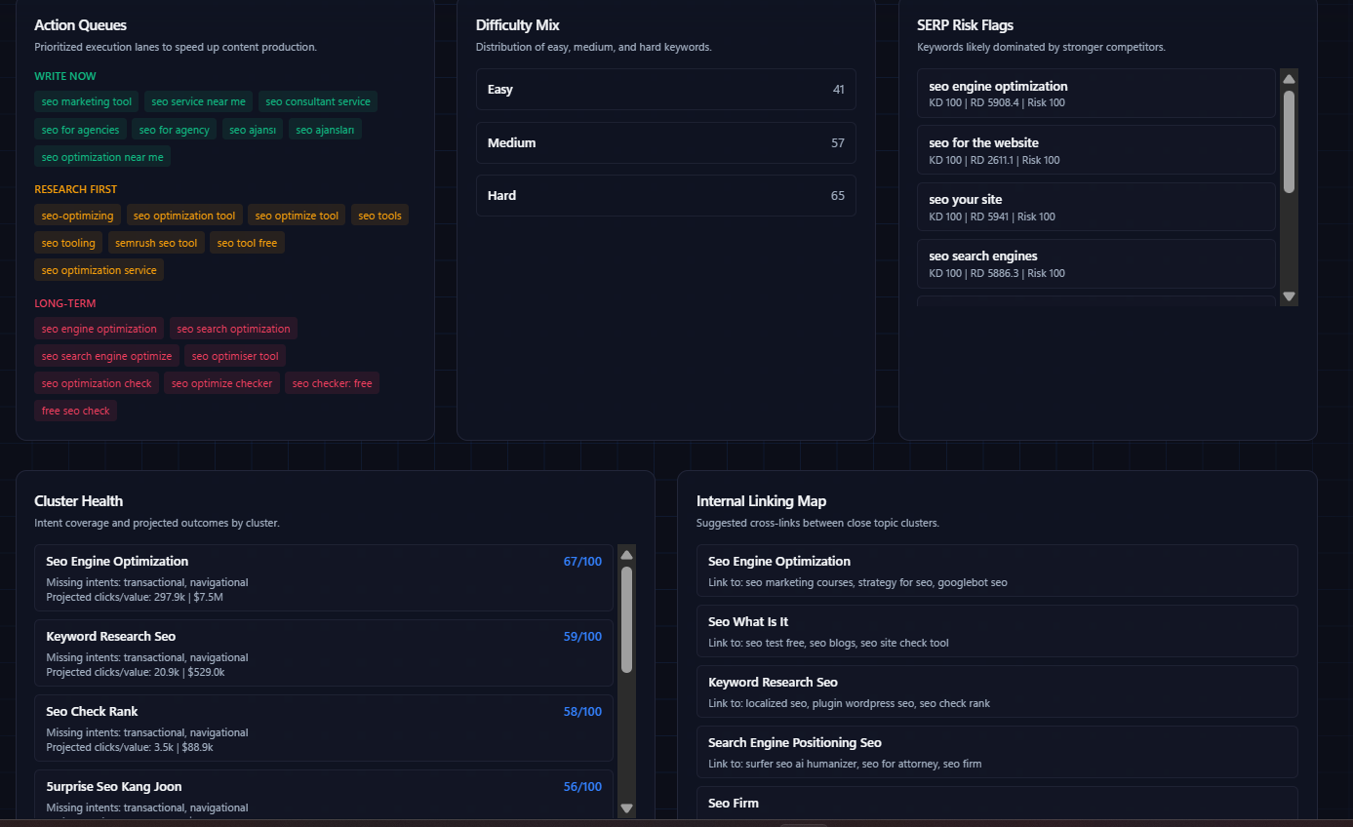Select 'Keyword Research Seo' internal linking row

[x=997, y=691]
